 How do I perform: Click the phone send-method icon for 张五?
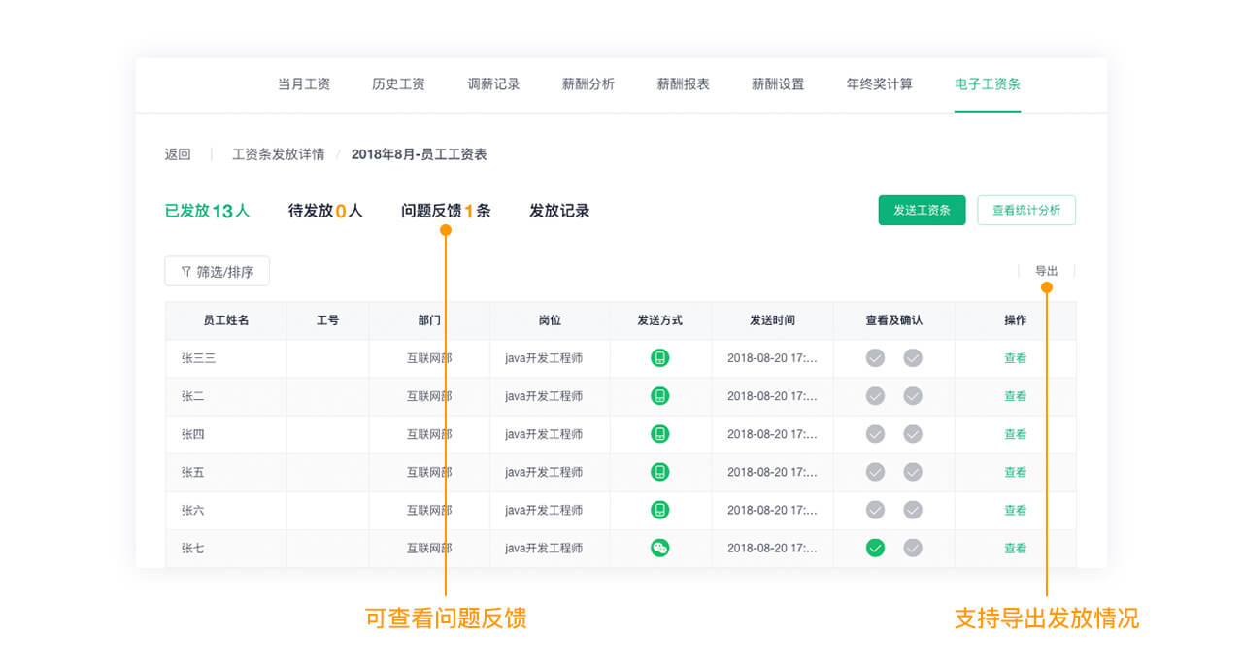click(x=660, y=472)
